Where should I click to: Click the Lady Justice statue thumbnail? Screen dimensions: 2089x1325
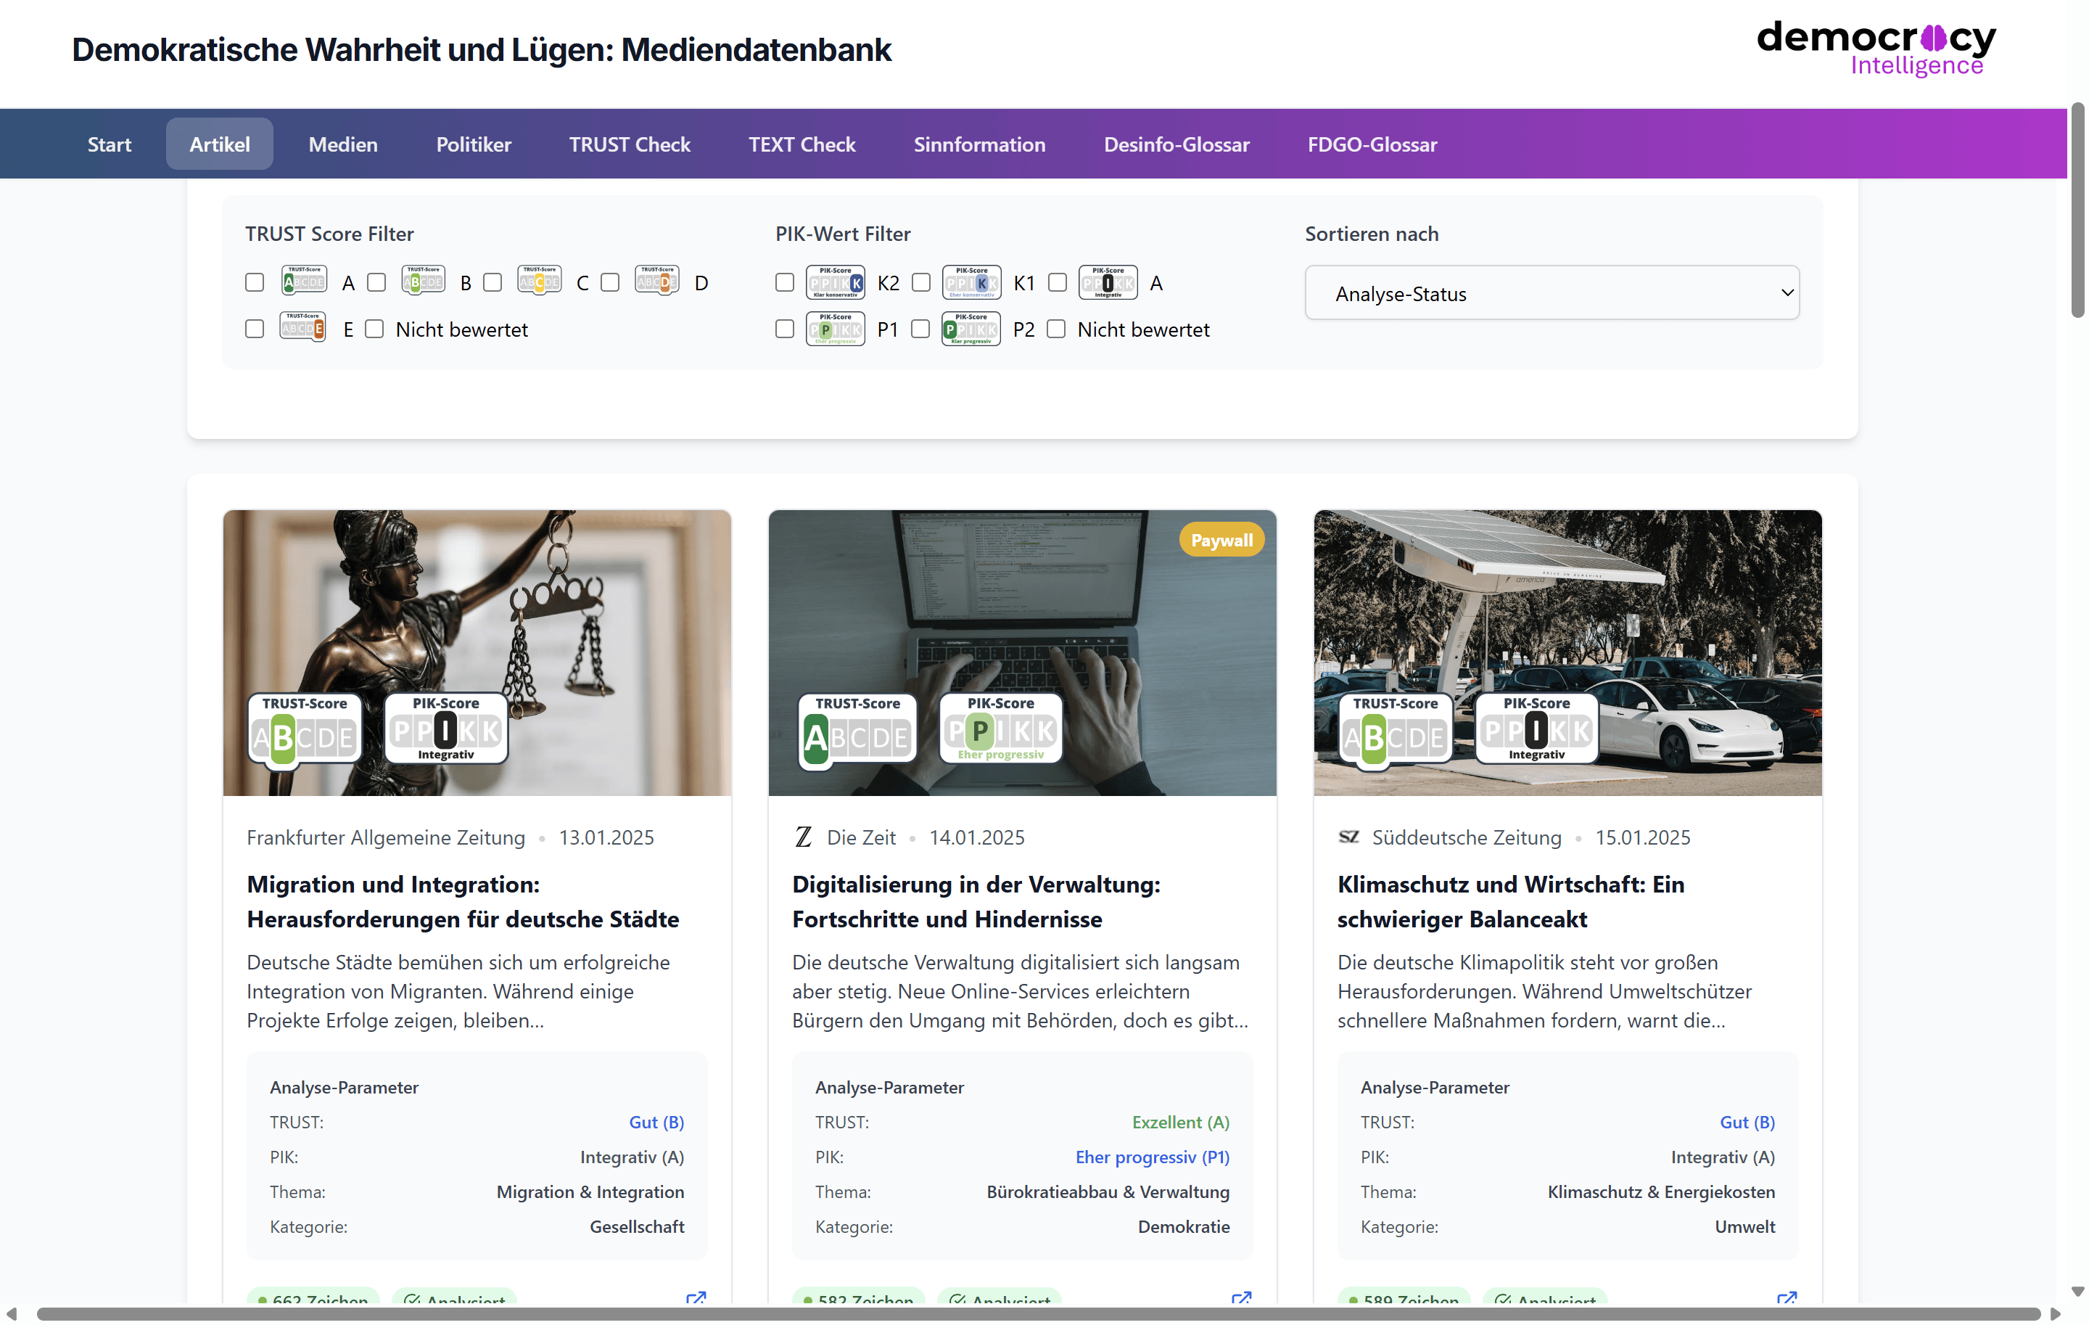[477, 652]
